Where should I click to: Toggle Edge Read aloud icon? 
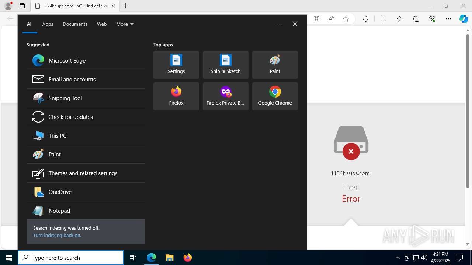point(331,19)
